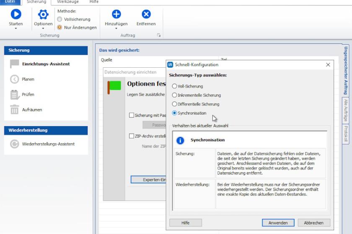Enable ZIP-Archiv erstellen checkbox

(x=132, y=136)
